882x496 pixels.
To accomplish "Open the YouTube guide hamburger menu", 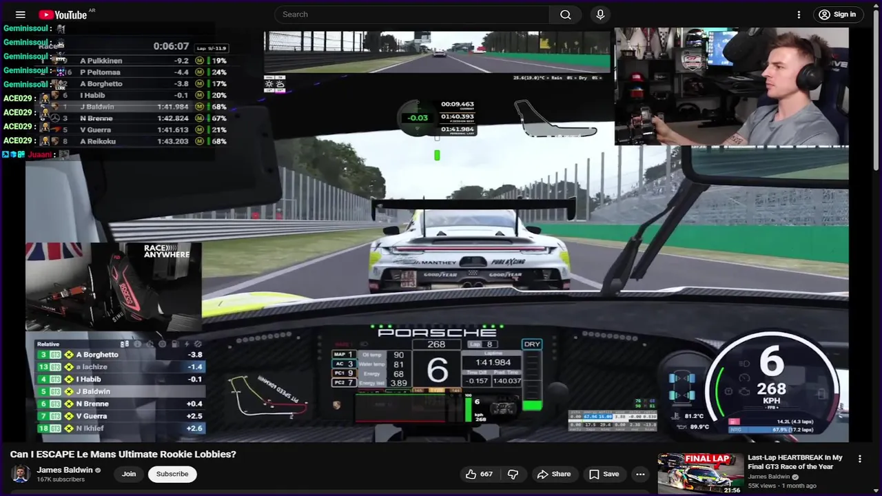I will coord(20,14).
